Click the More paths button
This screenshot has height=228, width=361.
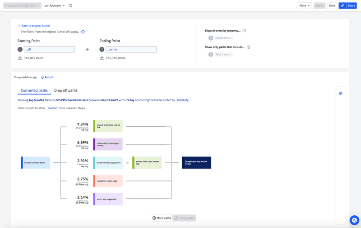[x=162, y=218]
